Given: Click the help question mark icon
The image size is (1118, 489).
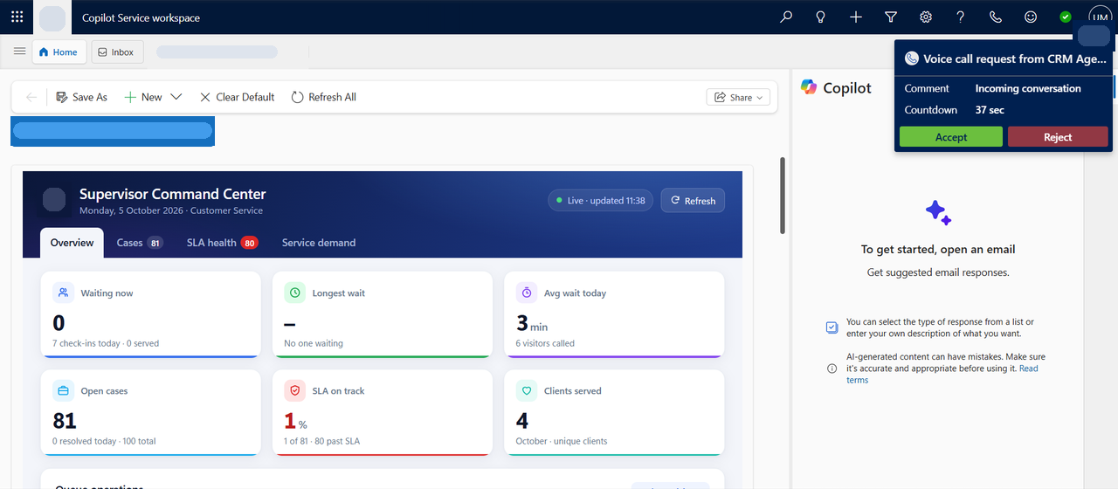Looking at the screenshot, I should pos(961,17).
